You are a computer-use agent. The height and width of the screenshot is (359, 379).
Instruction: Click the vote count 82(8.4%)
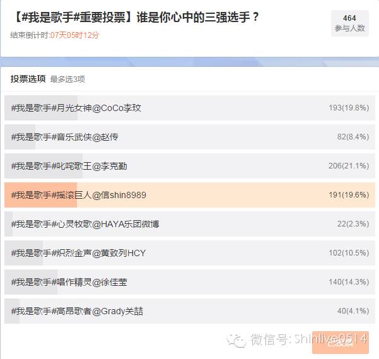[353, 137]
